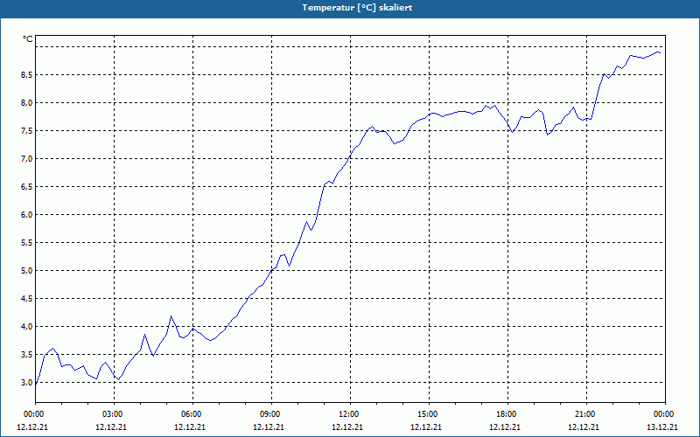Select the 5,0 y-axis value

(26, 271)
